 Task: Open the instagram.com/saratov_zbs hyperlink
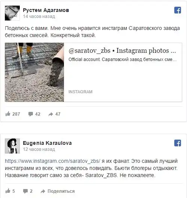(53, 161)
